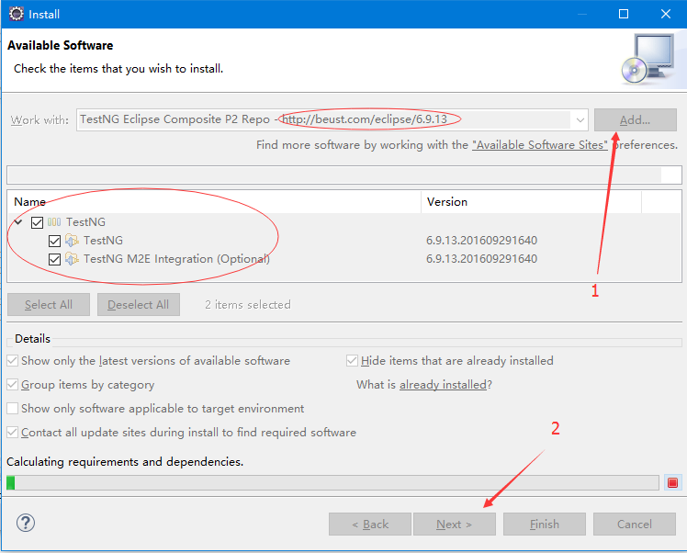Click the Eclipse icon in title bar
The image size is (687, 553).
pyautogui.click(x=17, y=14)
